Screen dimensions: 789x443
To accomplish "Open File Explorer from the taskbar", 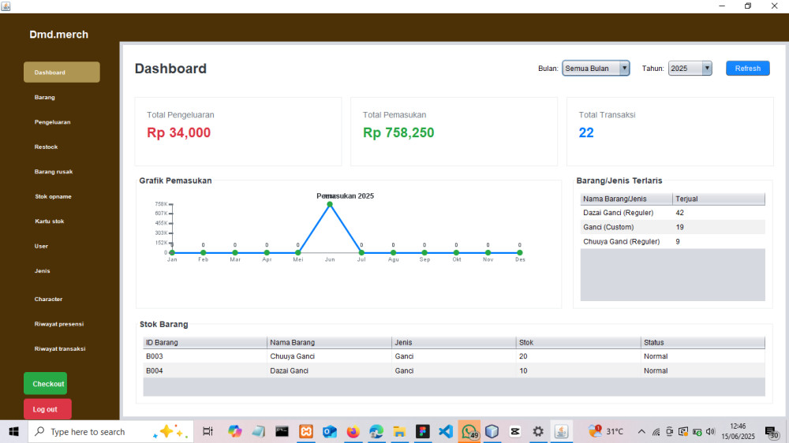I will 399,431.
